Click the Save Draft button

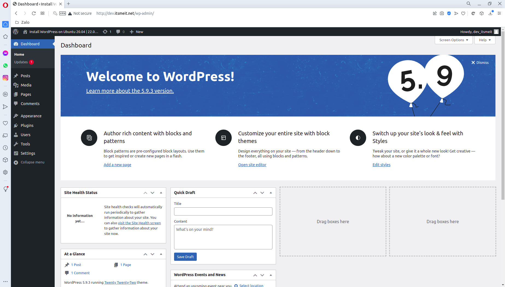tap(185, 257)
